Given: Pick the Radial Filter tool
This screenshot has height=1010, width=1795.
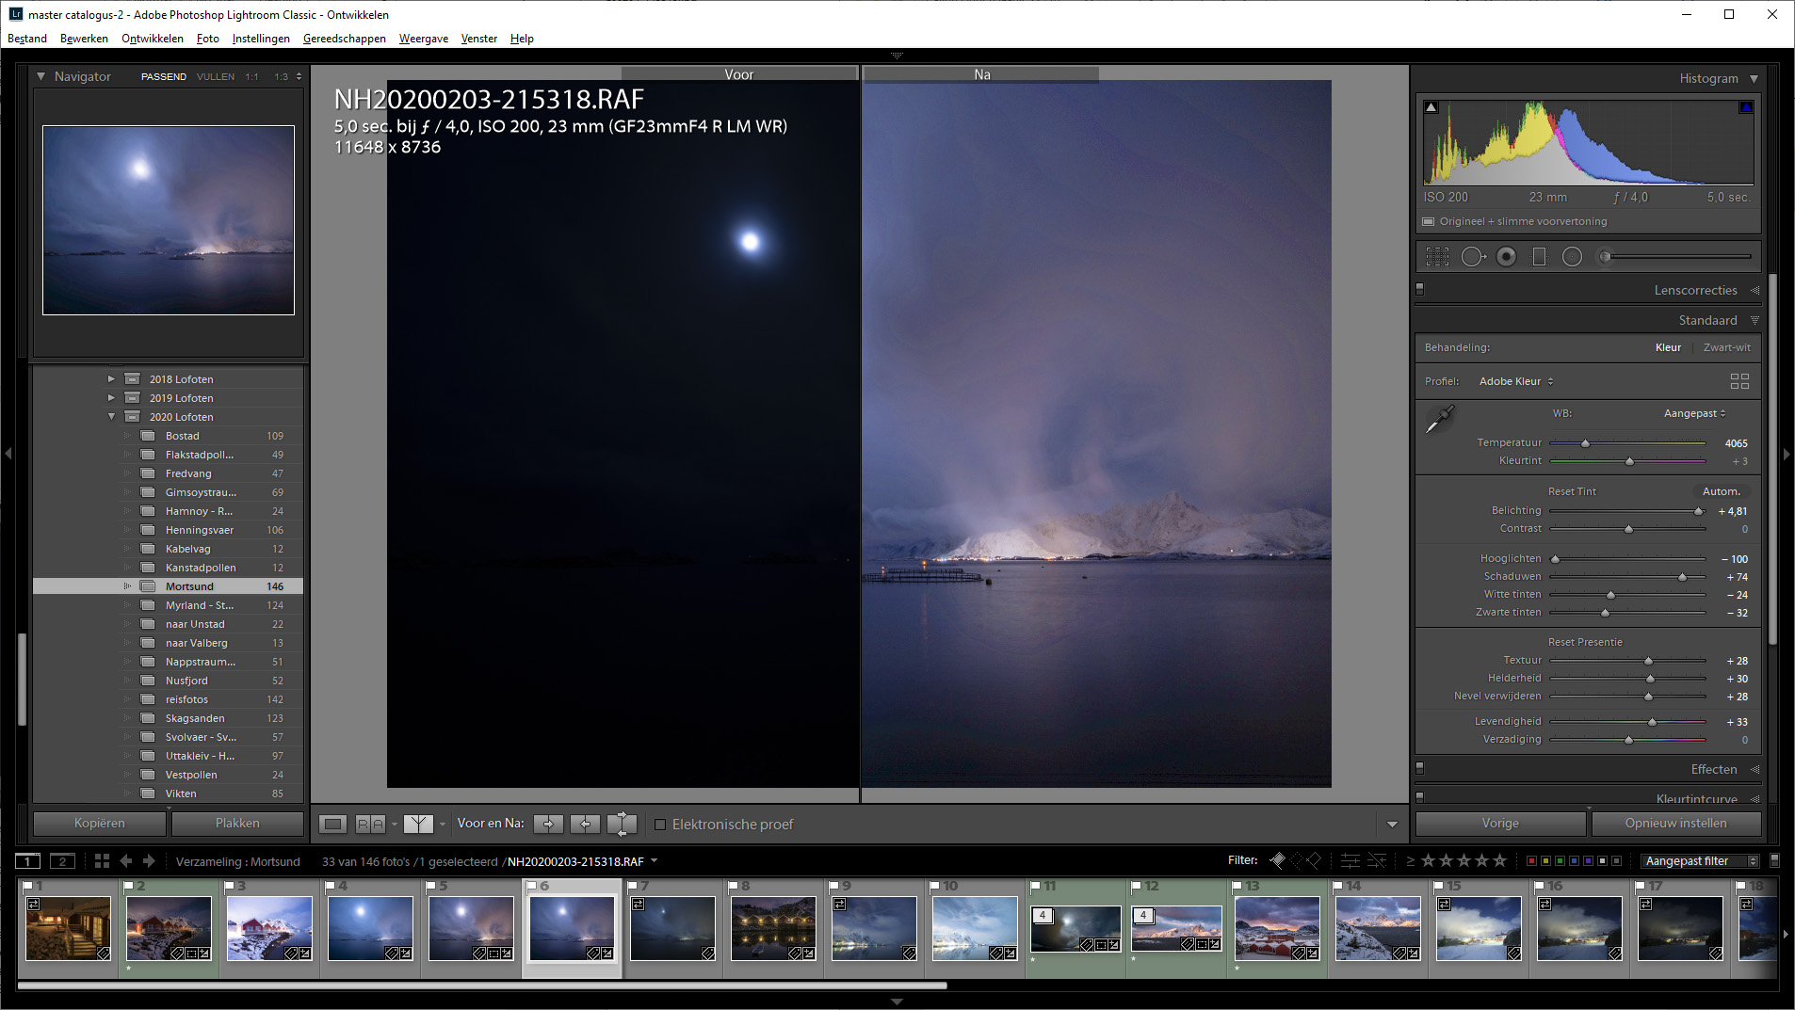Looking at the screenshot, I should (1572, 257).
